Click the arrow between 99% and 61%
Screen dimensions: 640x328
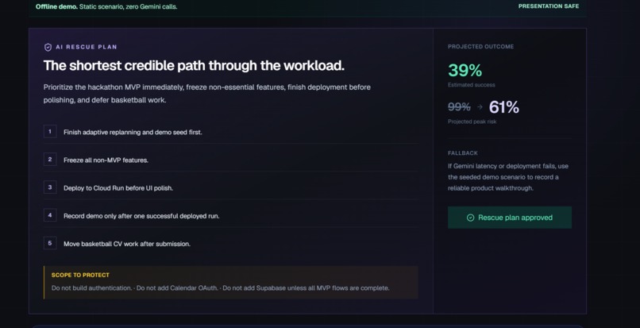(480, 107)
